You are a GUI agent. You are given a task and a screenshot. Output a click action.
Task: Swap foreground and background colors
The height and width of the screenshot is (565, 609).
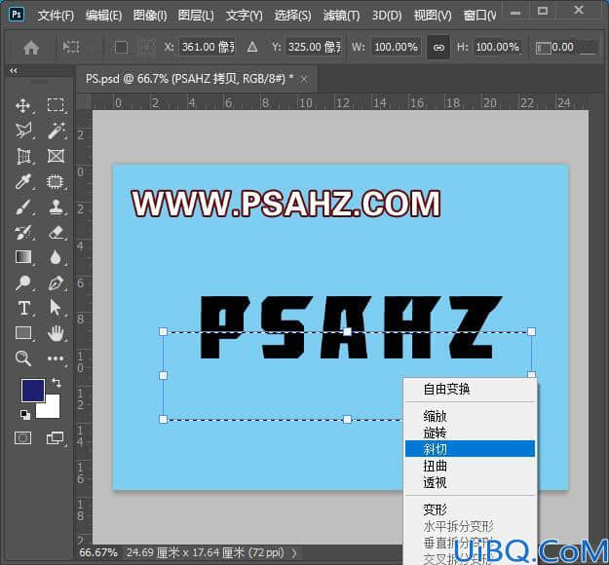[57, 383]
